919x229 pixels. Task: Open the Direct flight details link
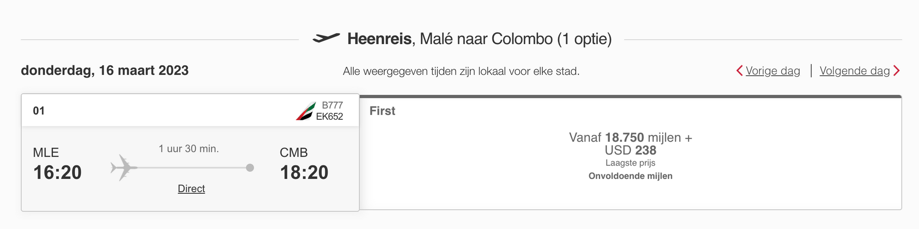point(191,189)
